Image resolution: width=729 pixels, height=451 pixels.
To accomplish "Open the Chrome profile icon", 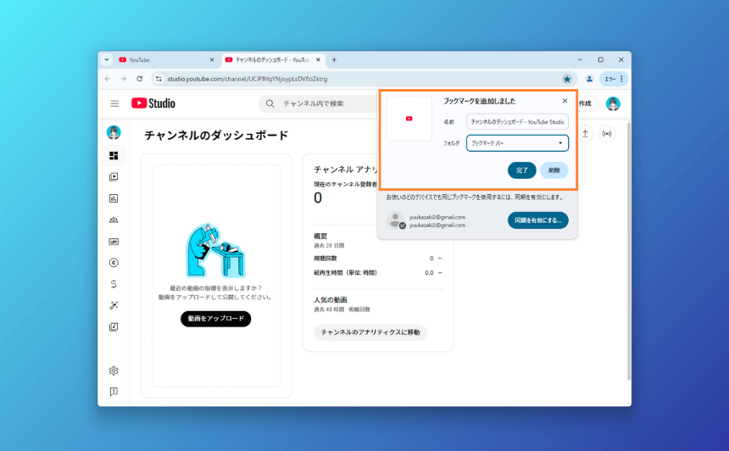I will [589, 79].
